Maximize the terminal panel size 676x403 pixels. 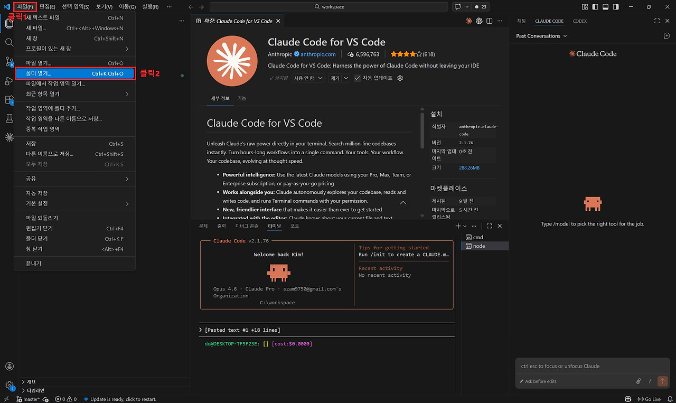pos(490,226)
